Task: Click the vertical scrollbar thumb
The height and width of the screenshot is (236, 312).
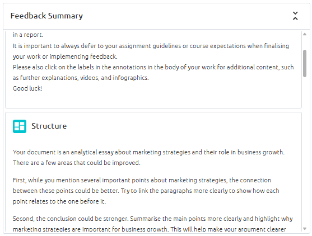Action: [305, 63]
